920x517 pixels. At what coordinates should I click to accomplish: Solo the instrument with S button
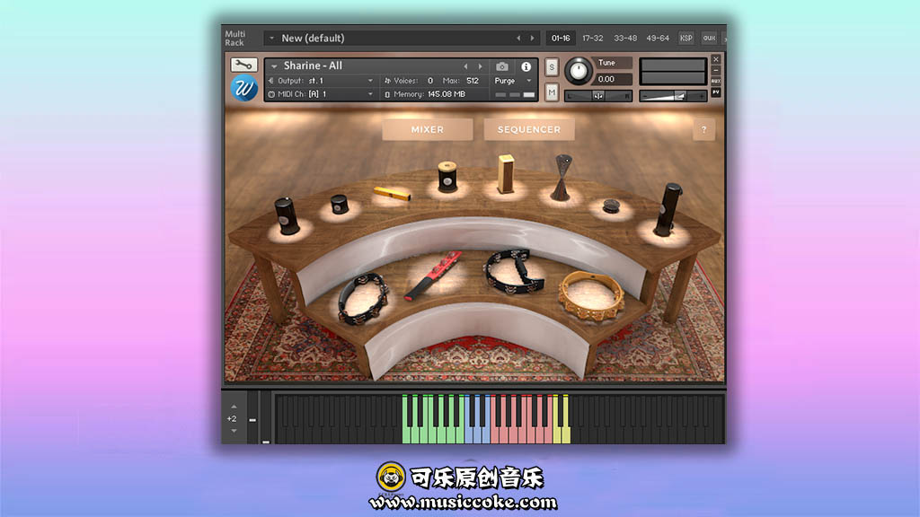tap(552, 67)
